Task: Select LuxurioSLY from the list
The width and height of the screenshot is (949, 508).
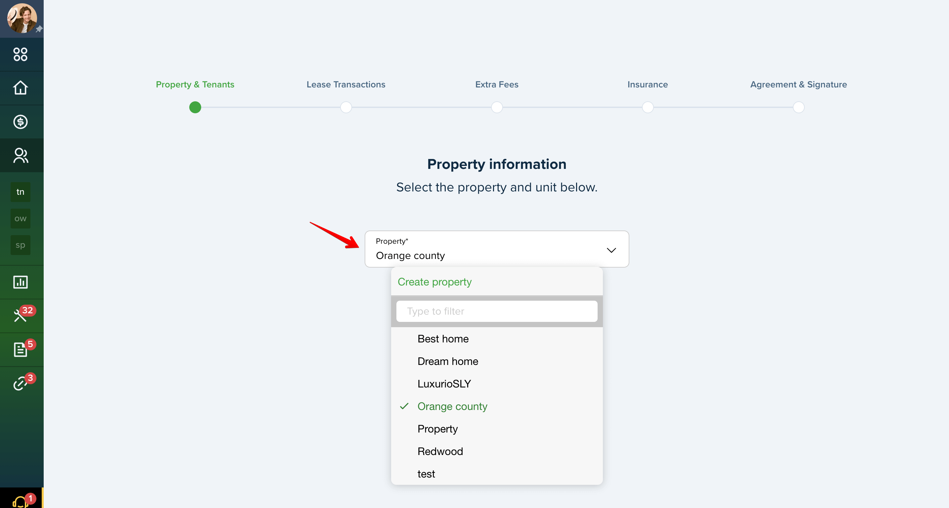Action: tap(497, 384)
